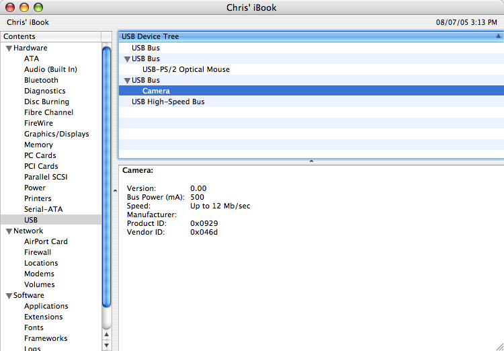The image size is (504, 351).
Task: Open Locations under Network
Action: [41, 263]
